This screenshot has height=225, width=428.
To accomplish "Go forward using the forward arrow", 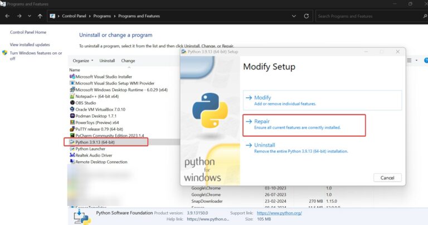I will (19, 16).
